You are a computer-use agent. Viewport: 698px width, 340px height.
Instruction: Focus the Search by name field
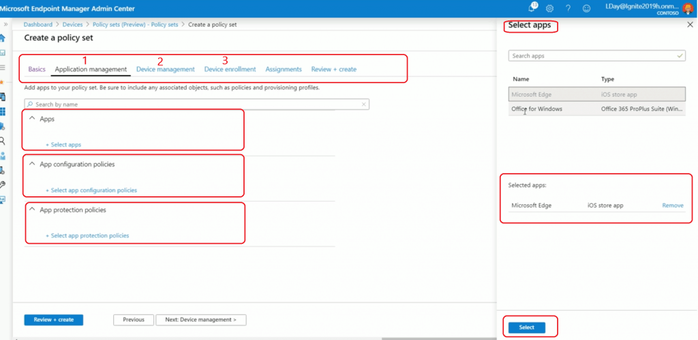click(x=196, y=104)
